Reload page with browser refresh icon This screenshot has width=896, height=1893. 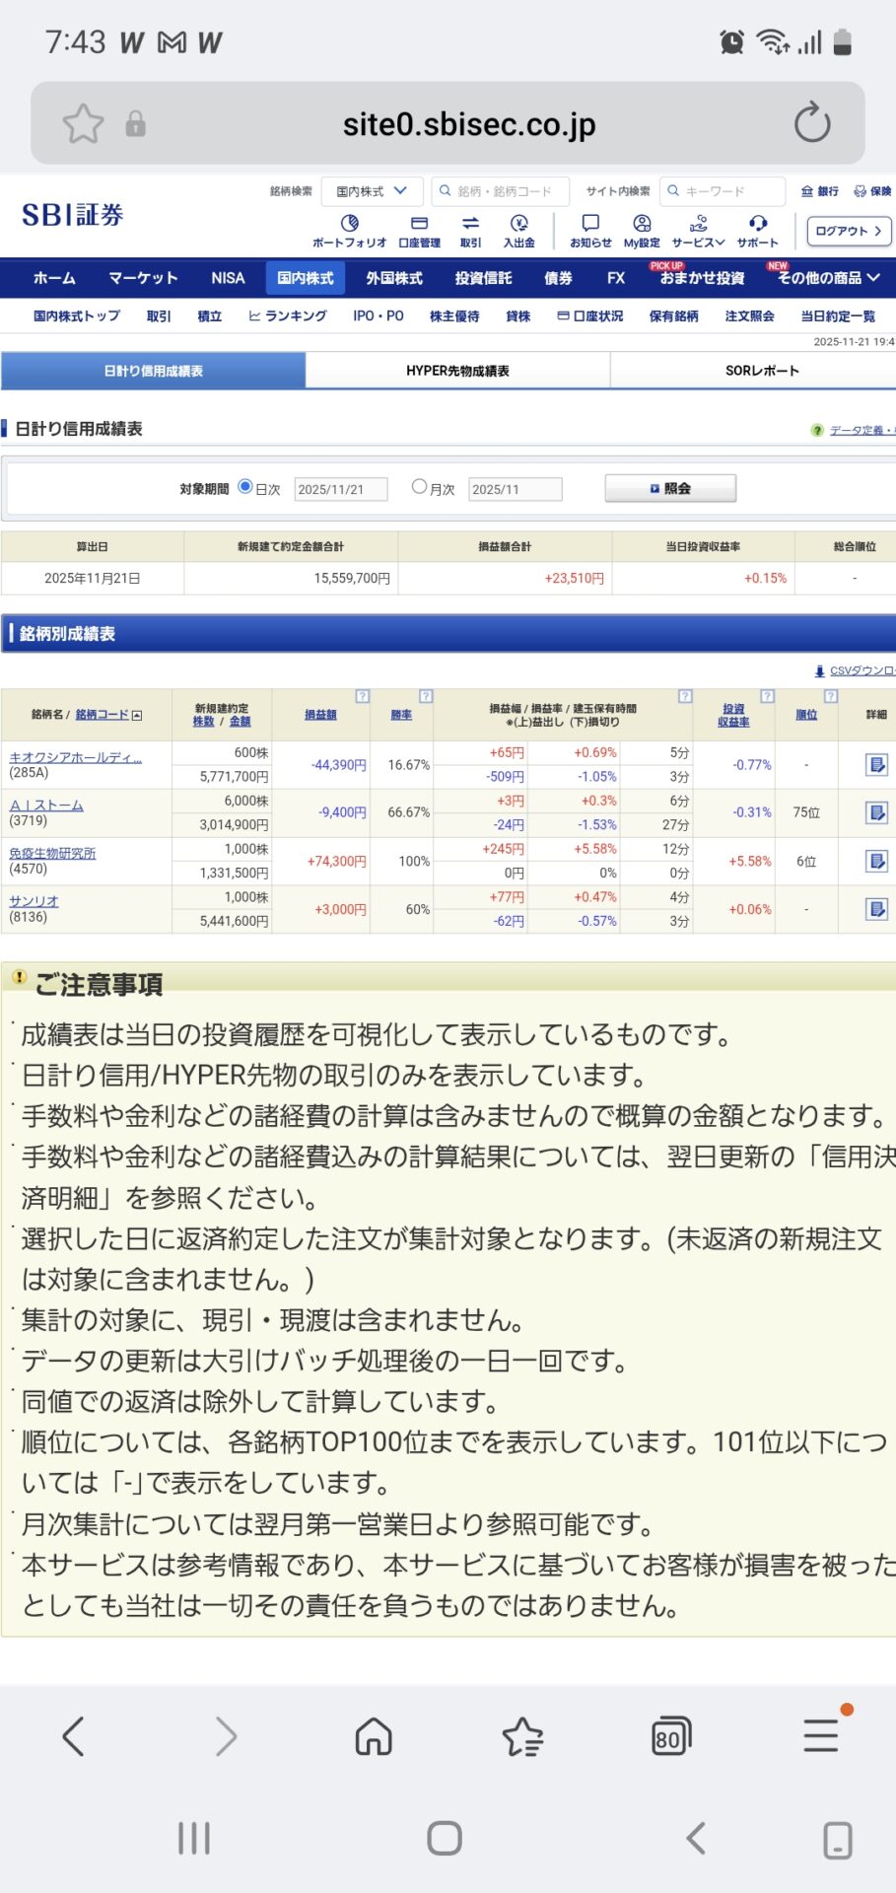[812, 123]
